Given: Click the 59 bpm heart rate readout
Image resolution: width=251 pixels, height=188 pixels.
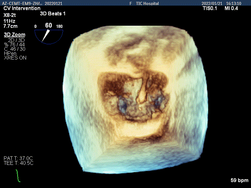Looking at the screenshot, I should tap(240, 181).
